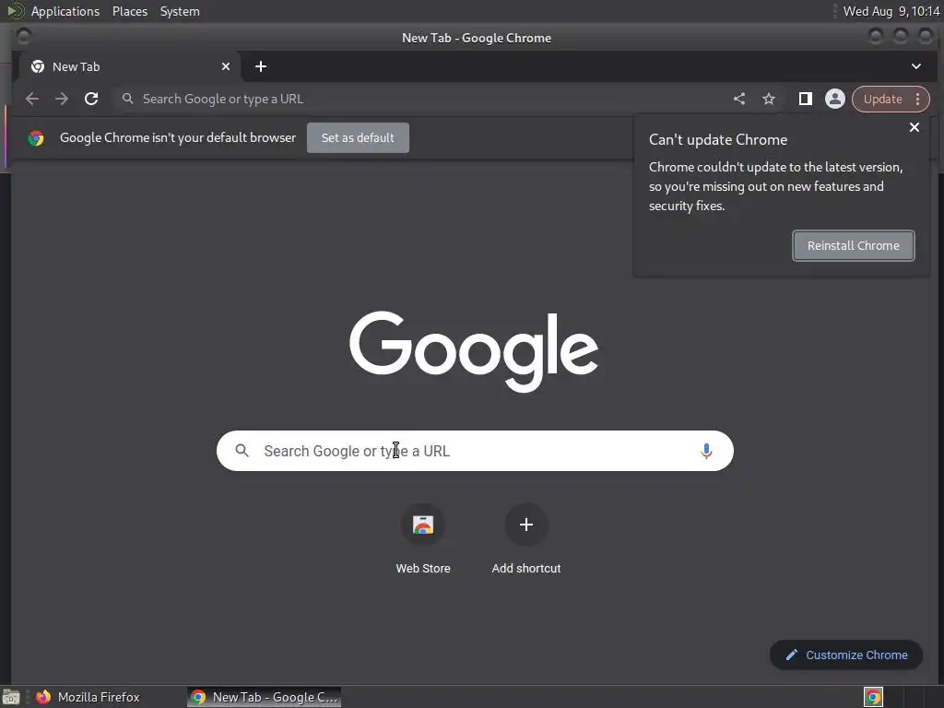Image resolution: width=944 pixels, height=708 pixels.
Task: Click the Google search box
Action: point(475,451)
